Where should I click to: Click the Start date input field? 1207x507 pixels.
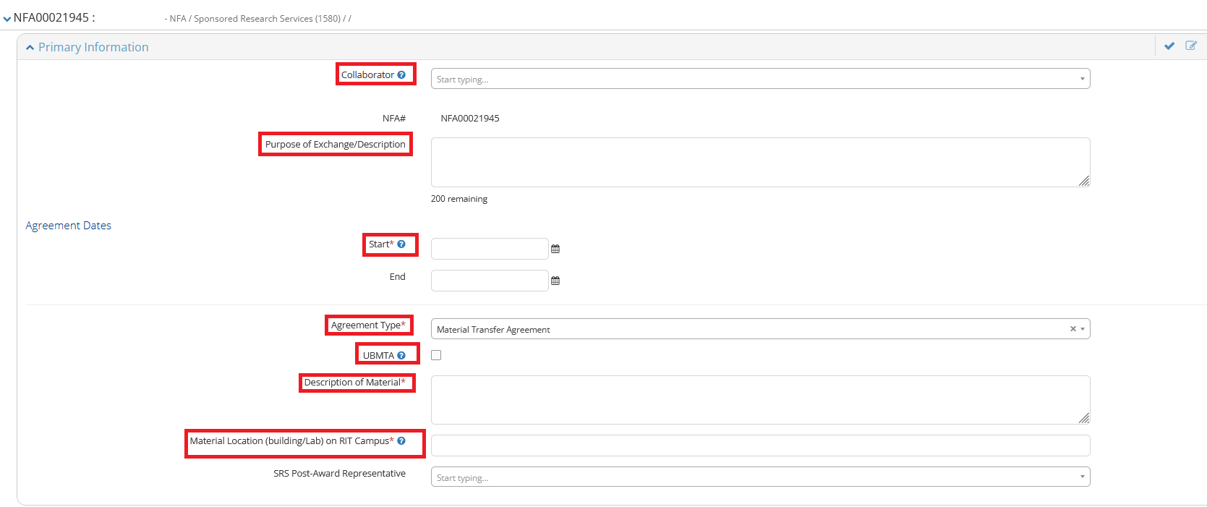[490, 249]
